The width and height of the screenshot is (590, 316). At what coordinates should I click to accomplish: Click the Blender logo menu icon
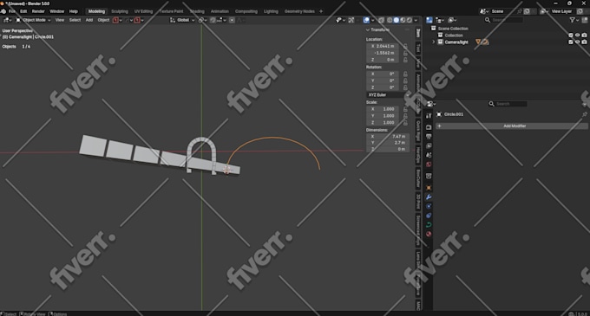tap(3, 11)
